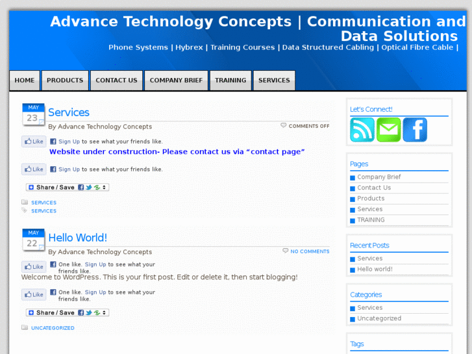Image resolution: width=472 pixels, height=354 pixels.
Task: Go to HOME in navigation bar
Action: [25, 81]
